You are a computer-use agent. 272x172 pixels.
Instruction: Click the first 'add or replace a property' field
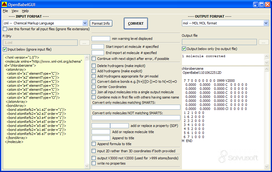tap(101, 126)
